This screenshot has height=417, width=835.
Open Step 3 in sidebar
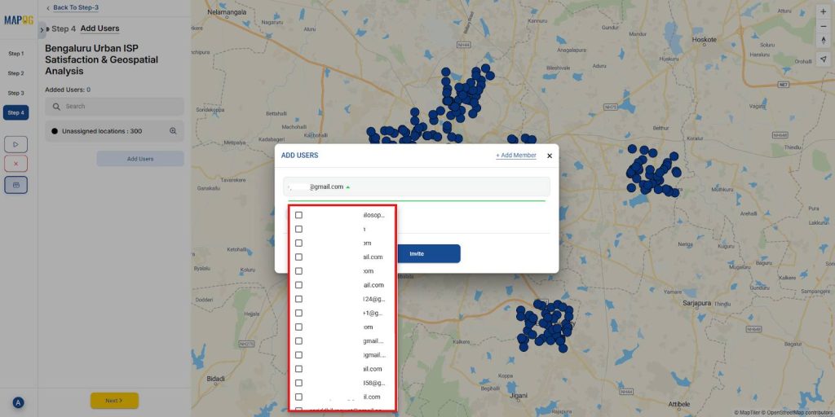[16, 93]
